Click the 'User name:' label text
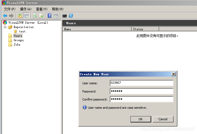The image size is (197, 134). tap(90, 83)
